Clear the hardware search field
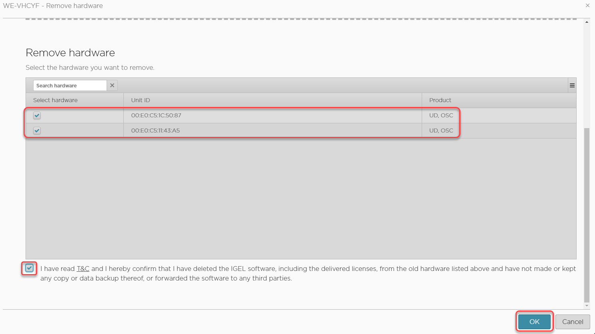This screenshot has width=595, height=334. coord(112,85)
